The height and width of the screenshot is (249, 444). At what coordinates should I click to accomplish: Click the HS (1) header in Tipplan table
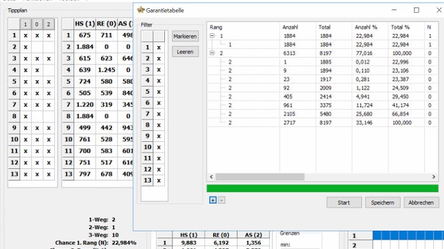tap(85, 24)
